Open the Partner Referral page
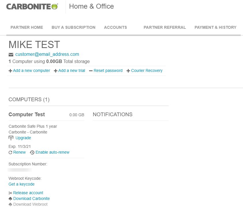 pos(165,27)
